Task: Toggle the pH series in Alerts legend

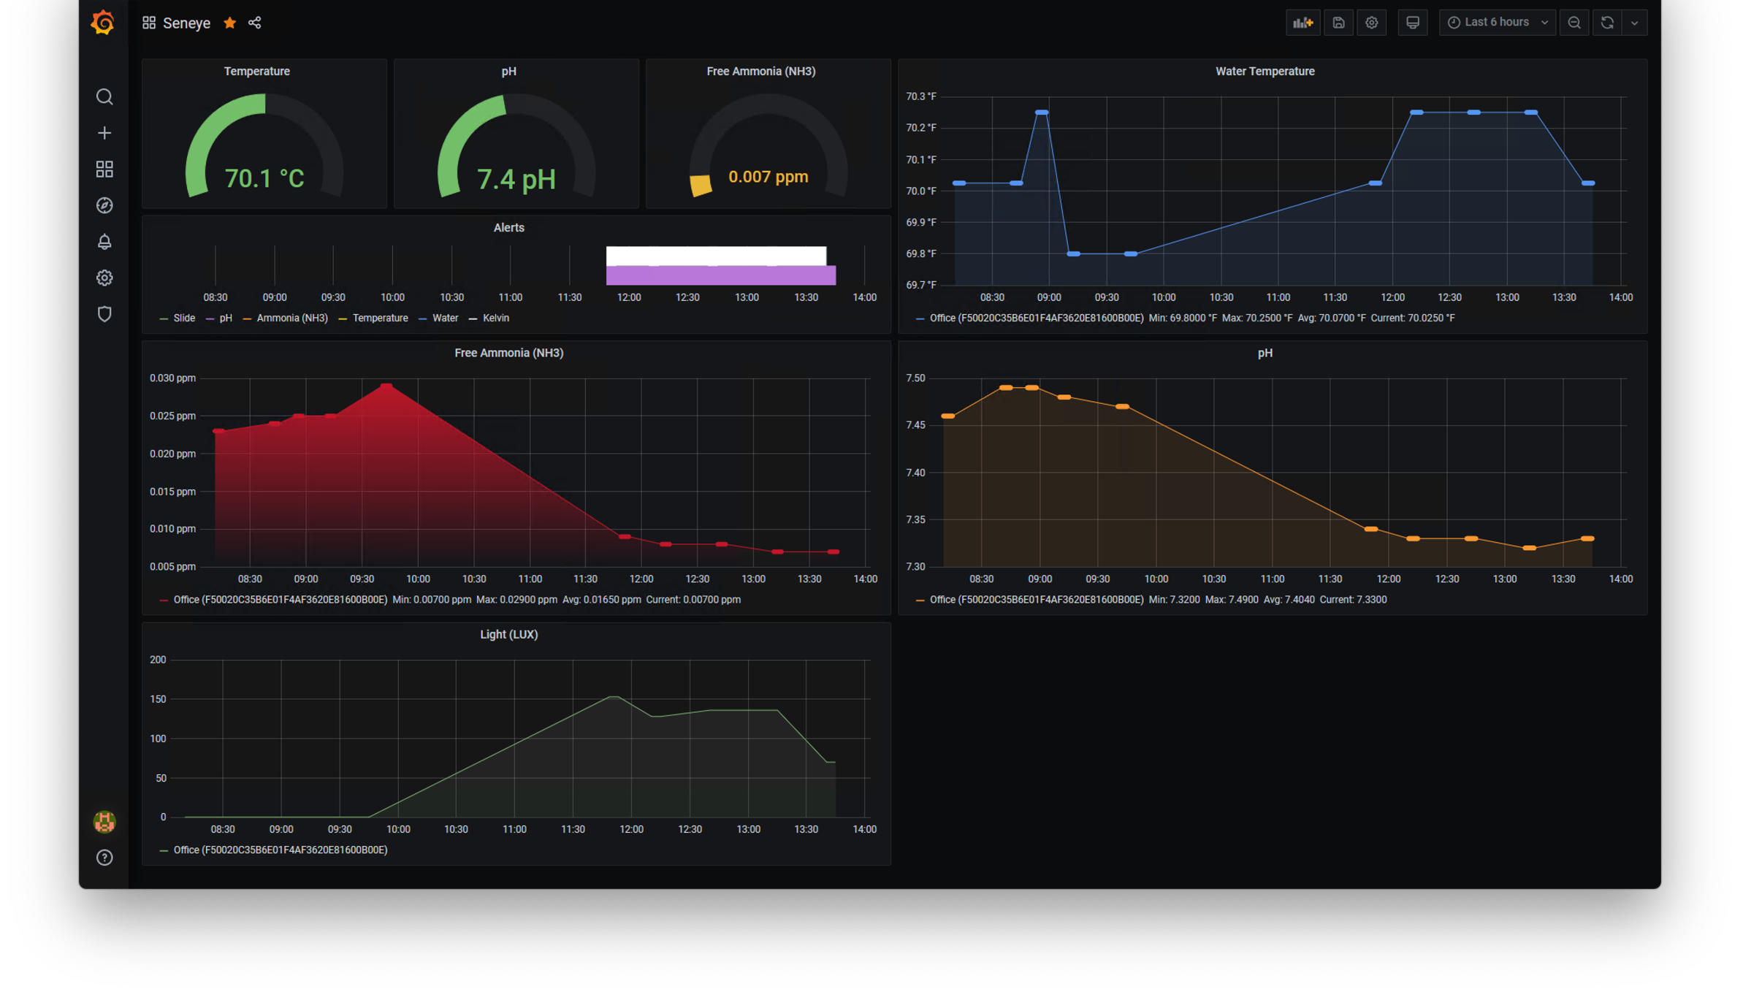Action: (225, 318)
